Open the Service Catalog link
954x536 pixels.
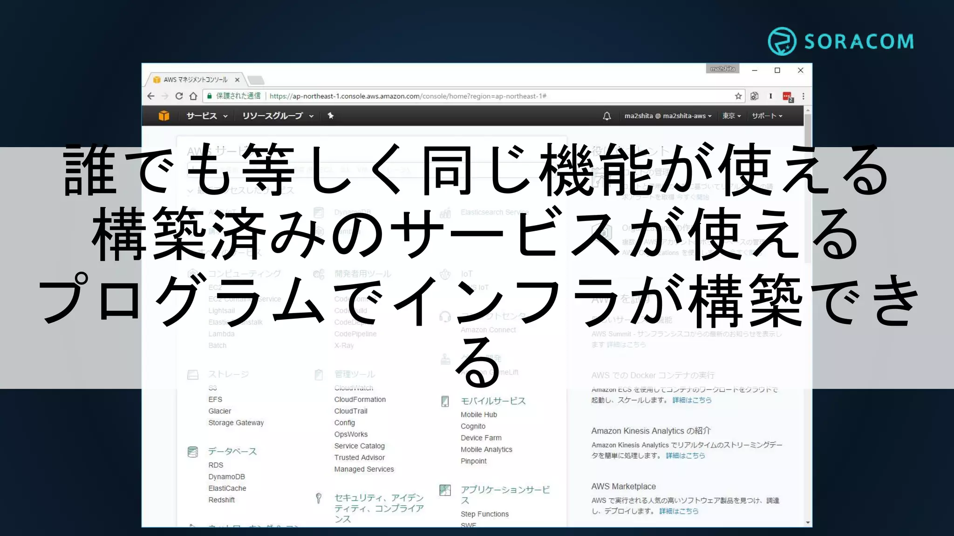[359, 446]
